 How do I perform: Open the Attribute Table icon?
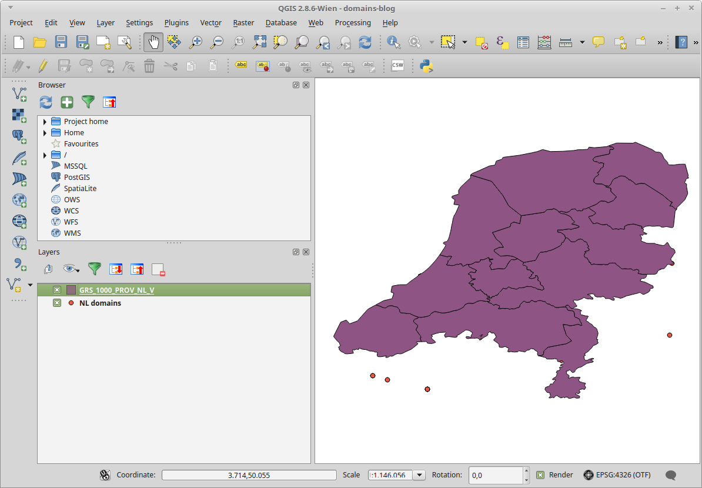click(522, 42)
